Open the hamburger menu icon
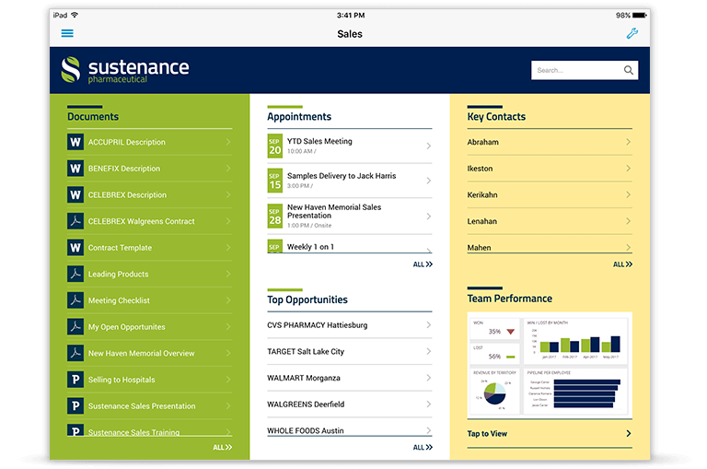This screenshot has width=707, height=469. point(67,34)
